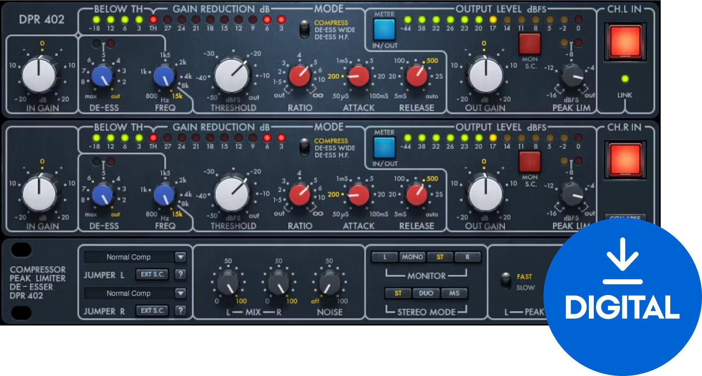Click the top channel PEAK LIM knob
702x376 pixels.
(572, 76)
